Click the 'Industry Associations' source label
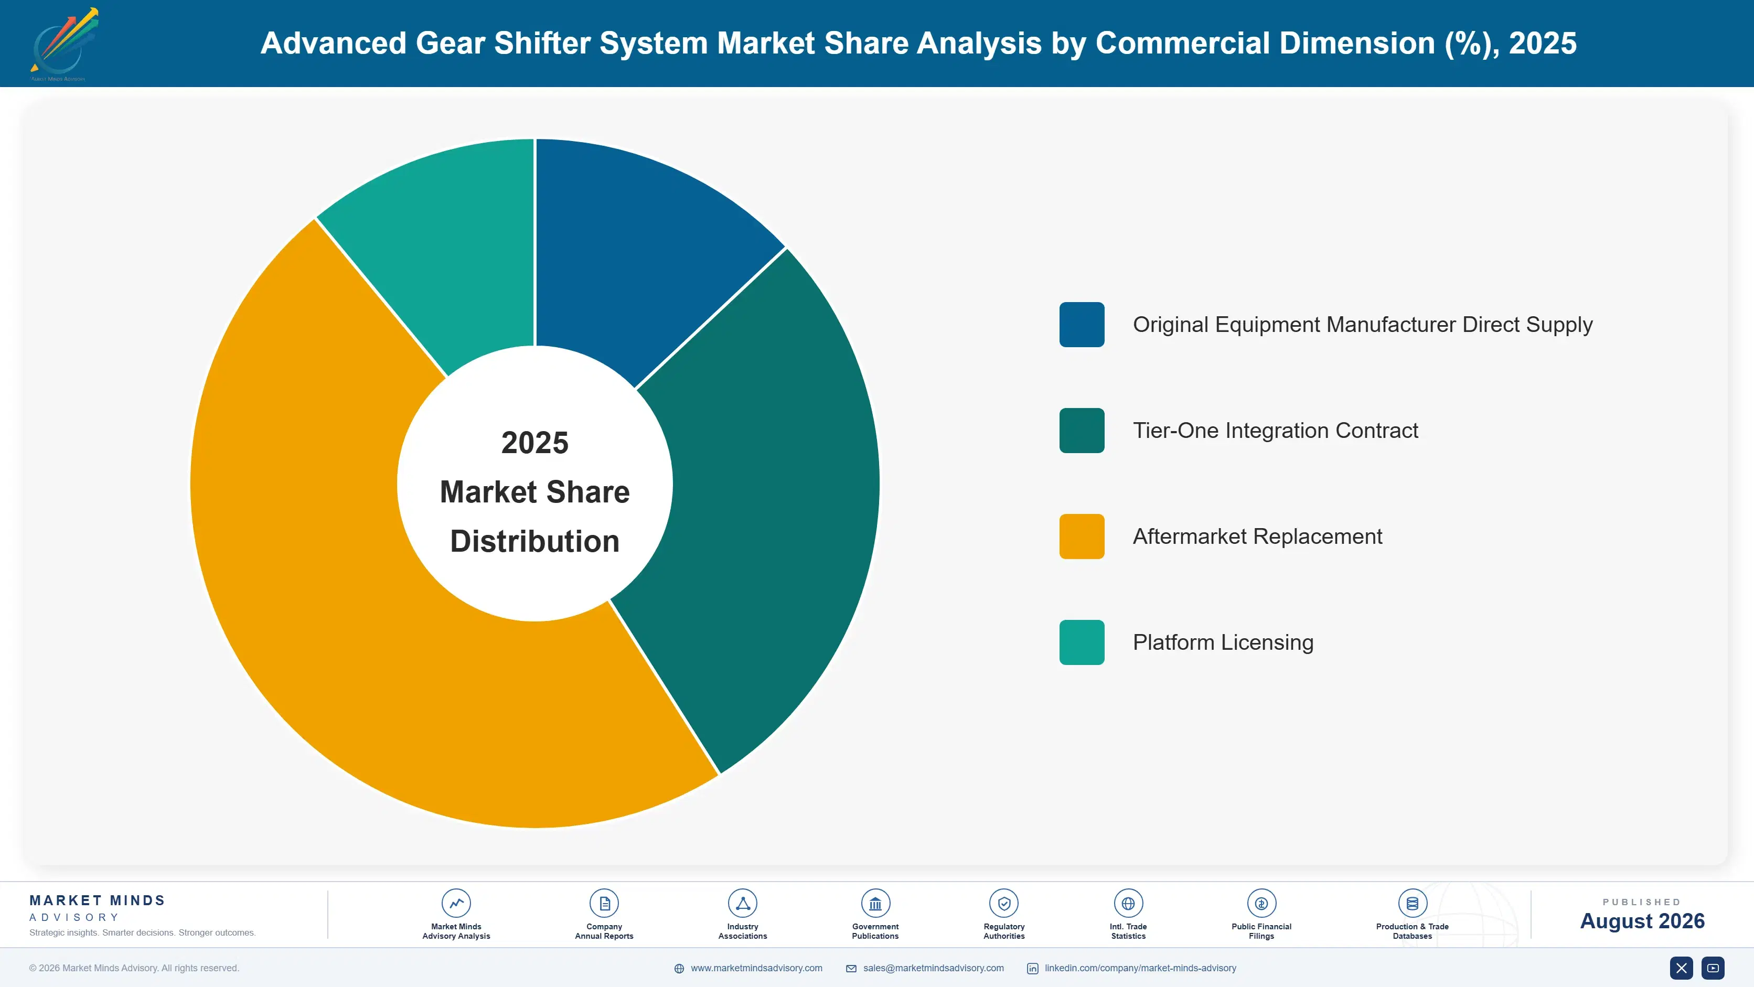This screenshot has height=987, width=1754. (x=742, y=931)
